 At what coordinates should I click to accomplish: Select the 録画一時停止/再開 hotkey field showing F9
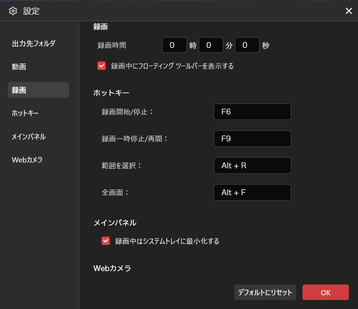252,139
